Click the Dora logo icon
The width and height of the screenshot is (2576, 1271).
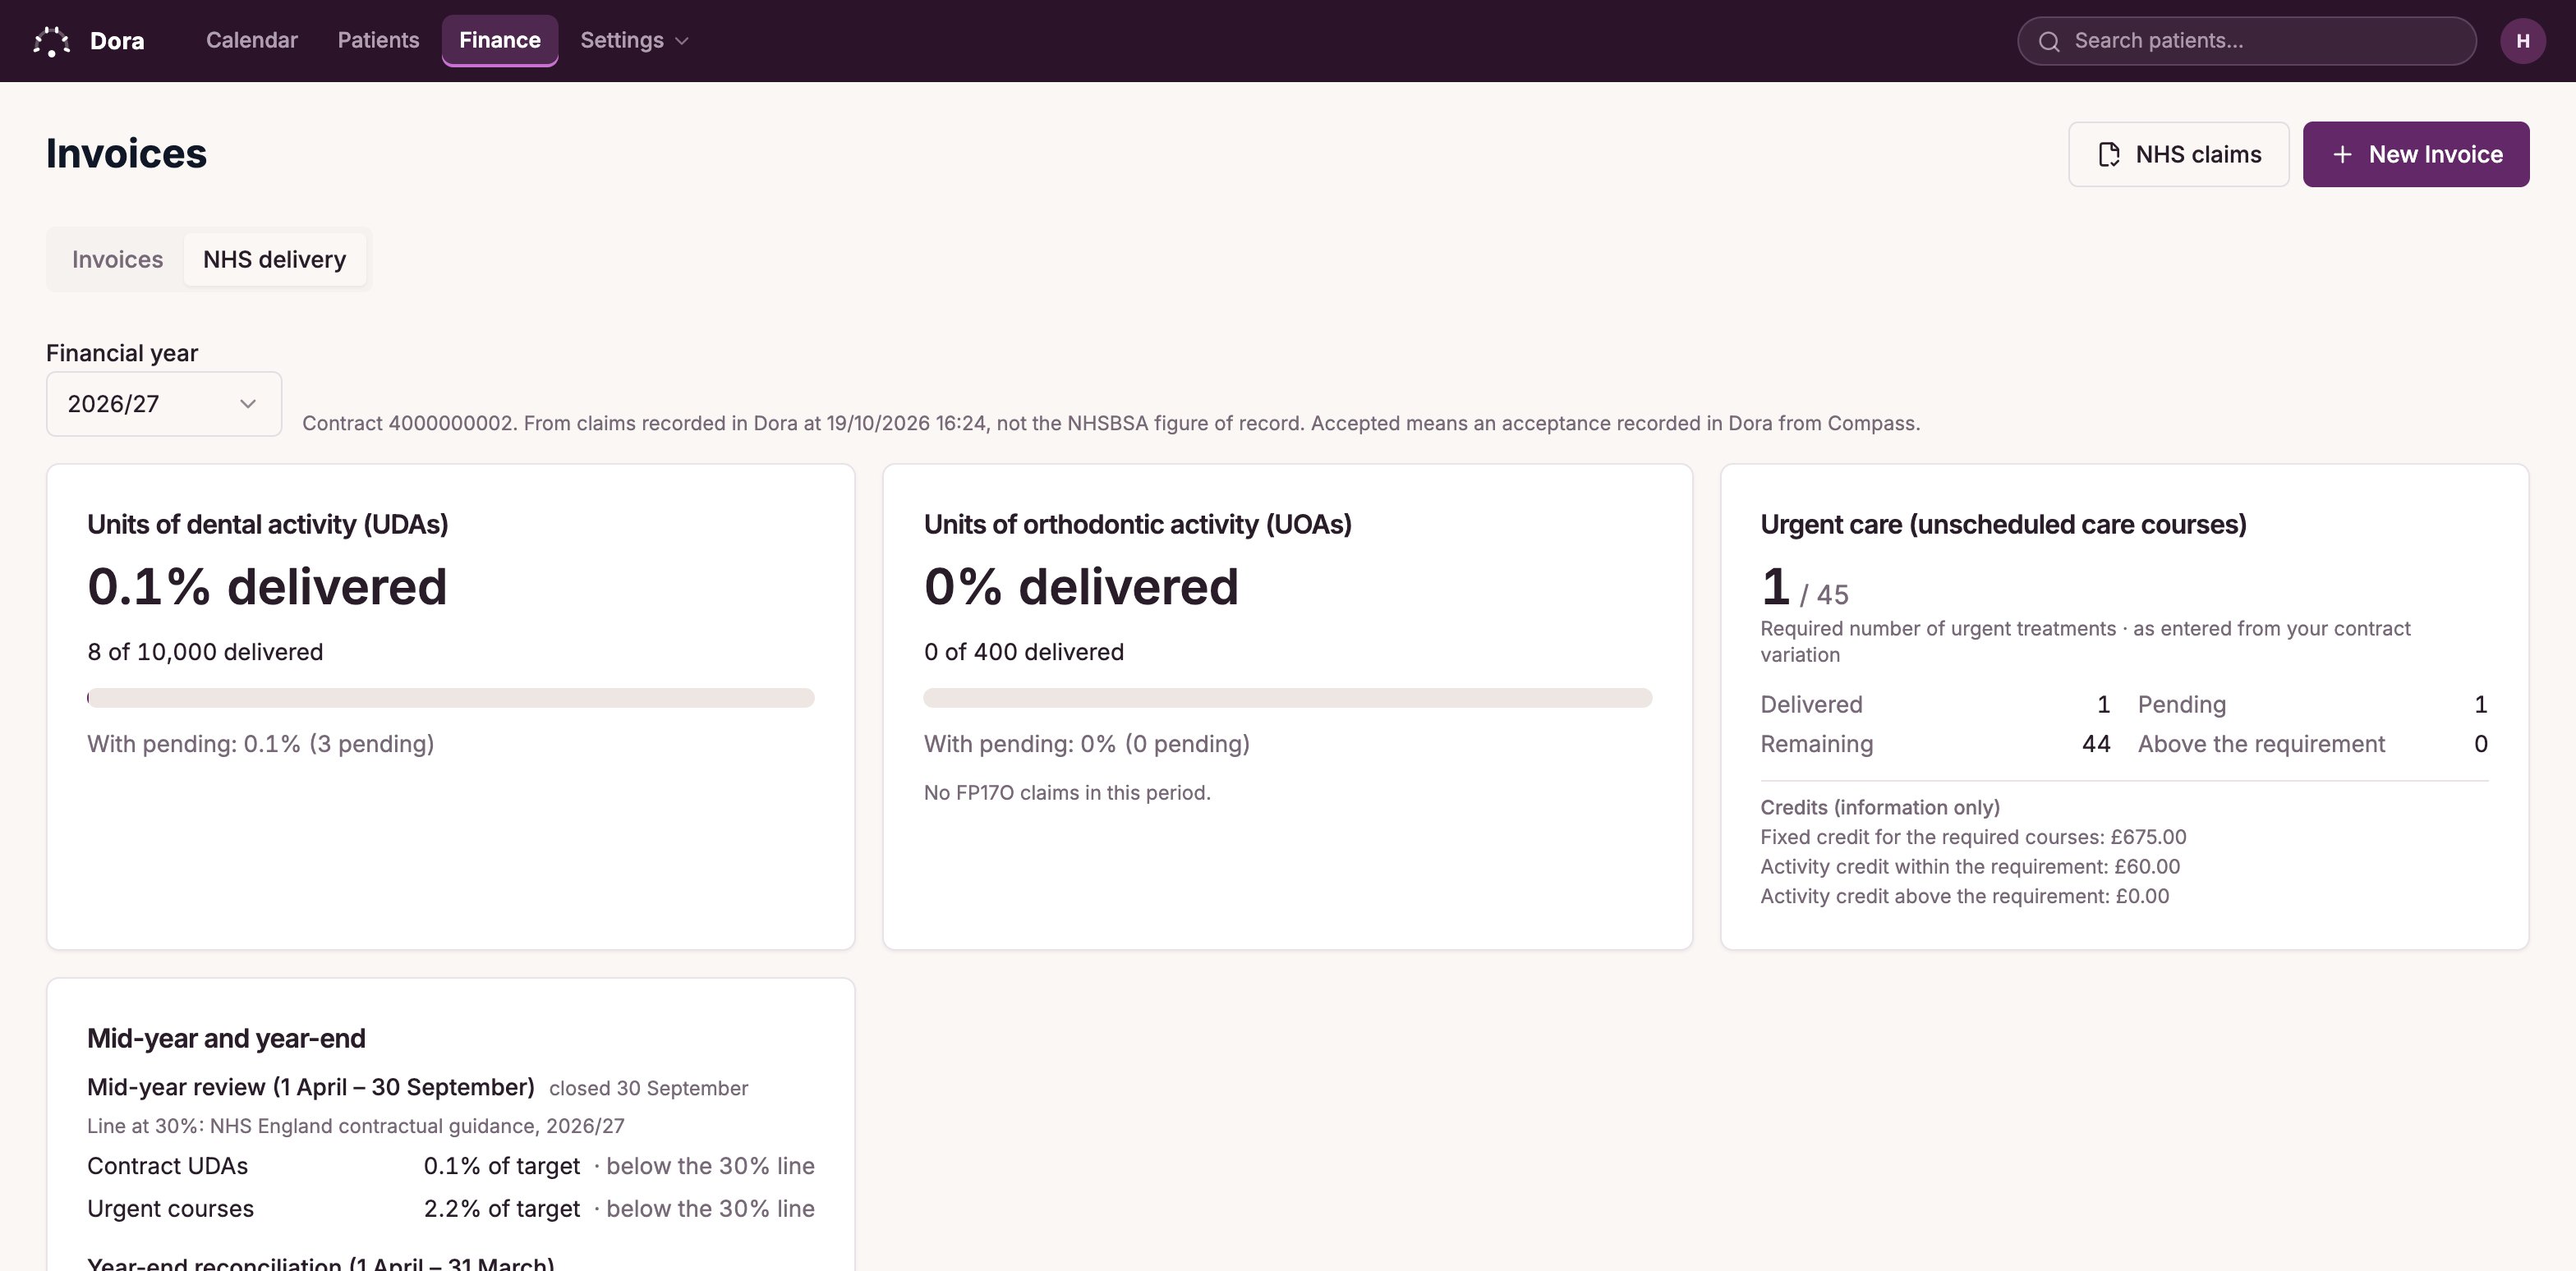pyautogui.click(x=51, y=41)
